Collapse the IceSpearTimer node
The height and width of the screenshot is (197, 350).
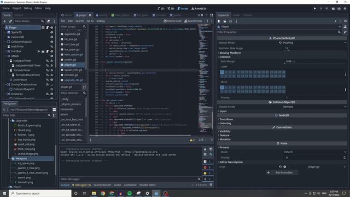9,61
